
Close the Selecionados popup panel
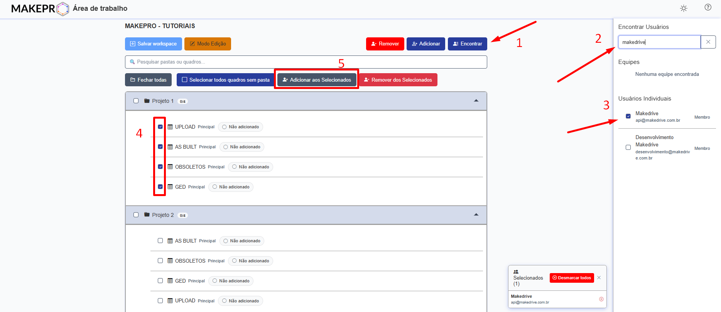[599, 278]
